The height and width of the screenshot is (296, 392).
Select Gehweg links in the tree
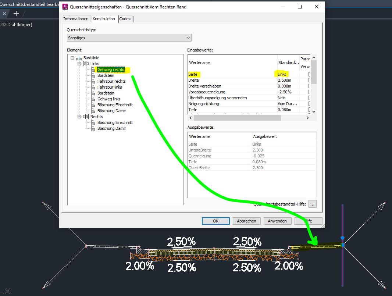(109, 99)
